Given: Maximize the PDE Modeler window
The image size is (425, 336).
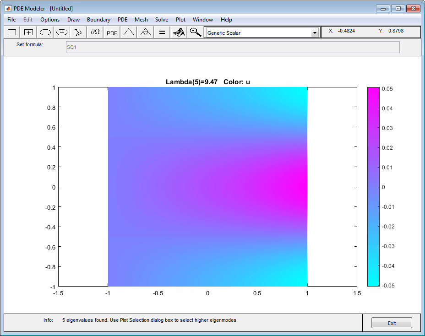Looking at the screenshot, I should click(x=398, y=9).
